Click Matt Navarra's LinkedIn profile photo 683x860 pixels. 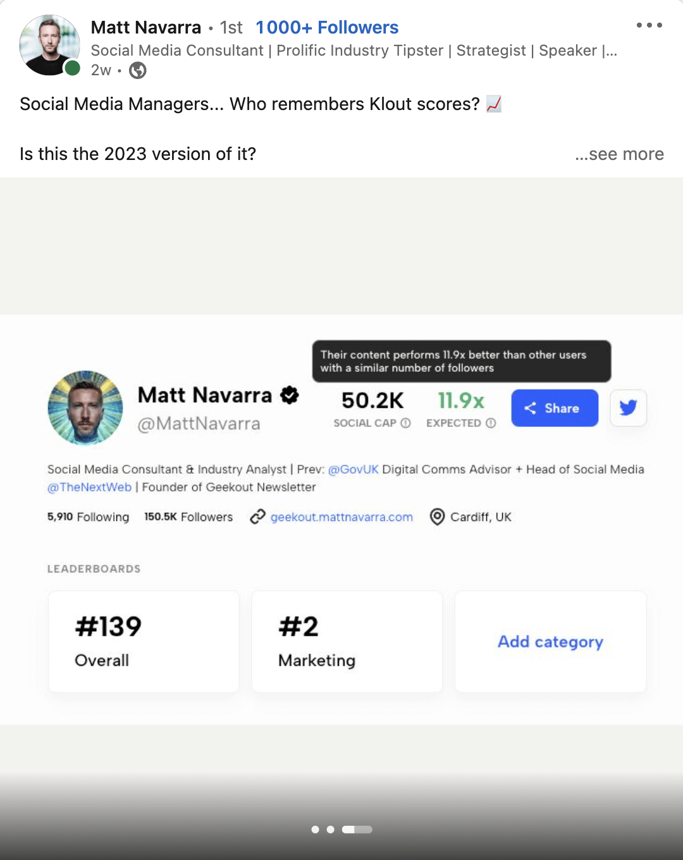(x=50, y=45)
